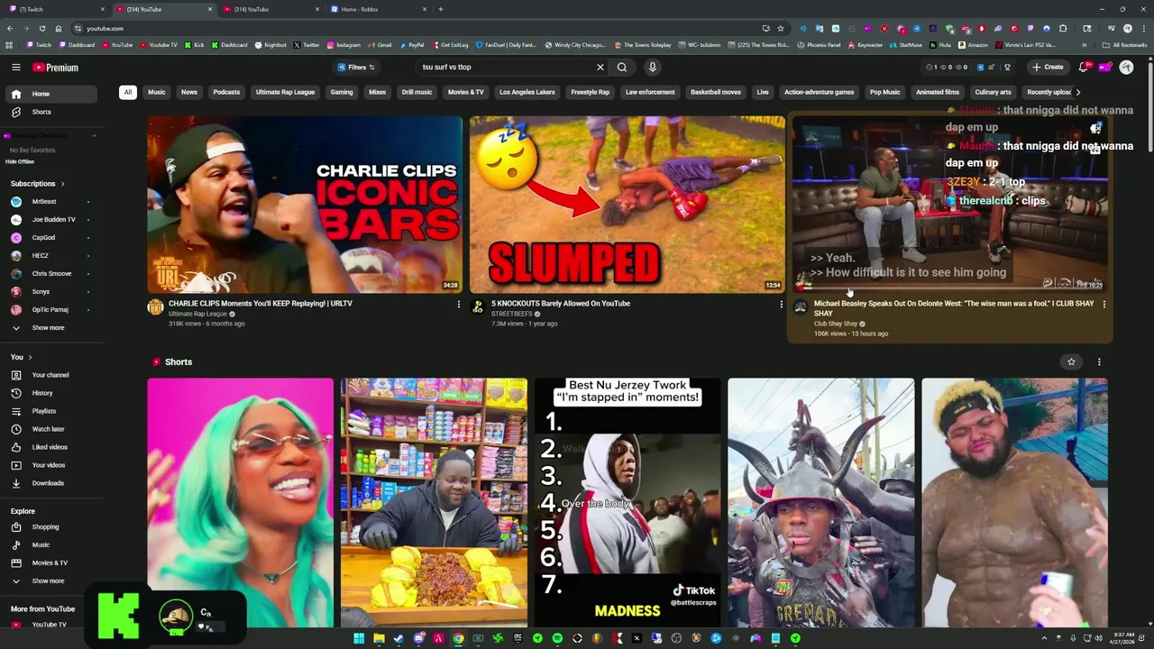
Task: Select the Music filter chip
Action: pyautogui.click(x=157, y=92)
